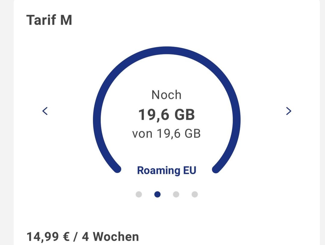Select the third carousel page dot

(x=176, y=195)
